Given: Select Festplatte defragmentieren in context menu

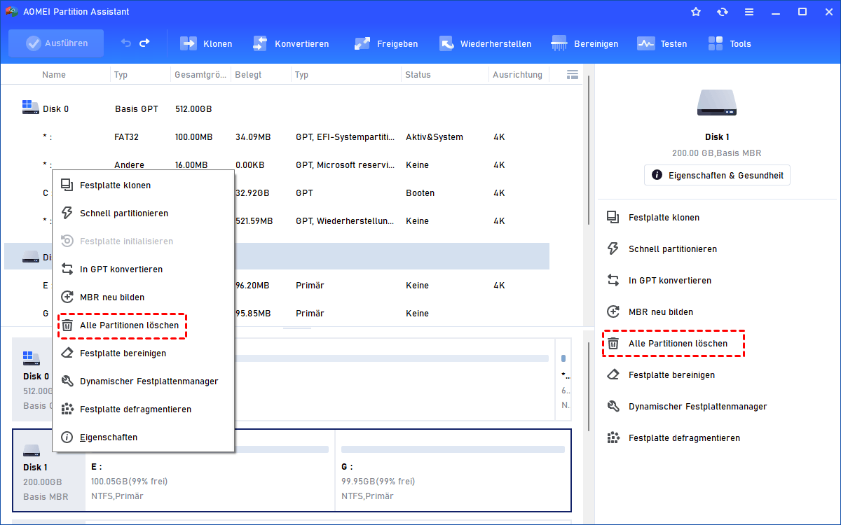Looking at the screenshot, I should coord(144,409).
